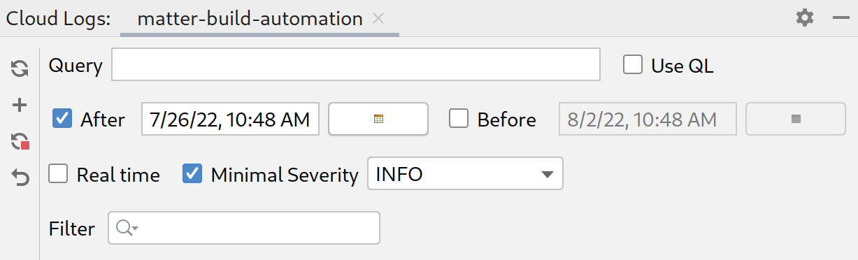Toggle the Real time checkbox
The image size is (858, 260).
click(58, 174)
